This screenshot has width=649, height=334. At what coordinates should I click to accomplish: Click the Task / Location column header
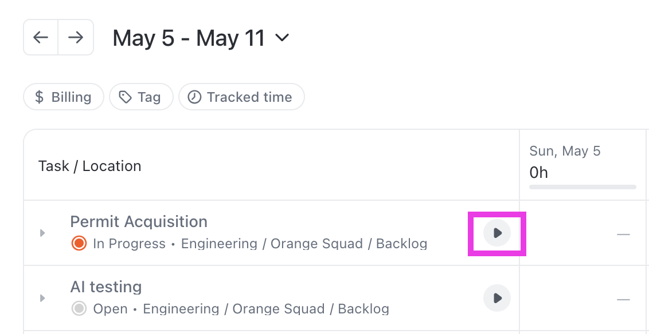tap(89, 166)
